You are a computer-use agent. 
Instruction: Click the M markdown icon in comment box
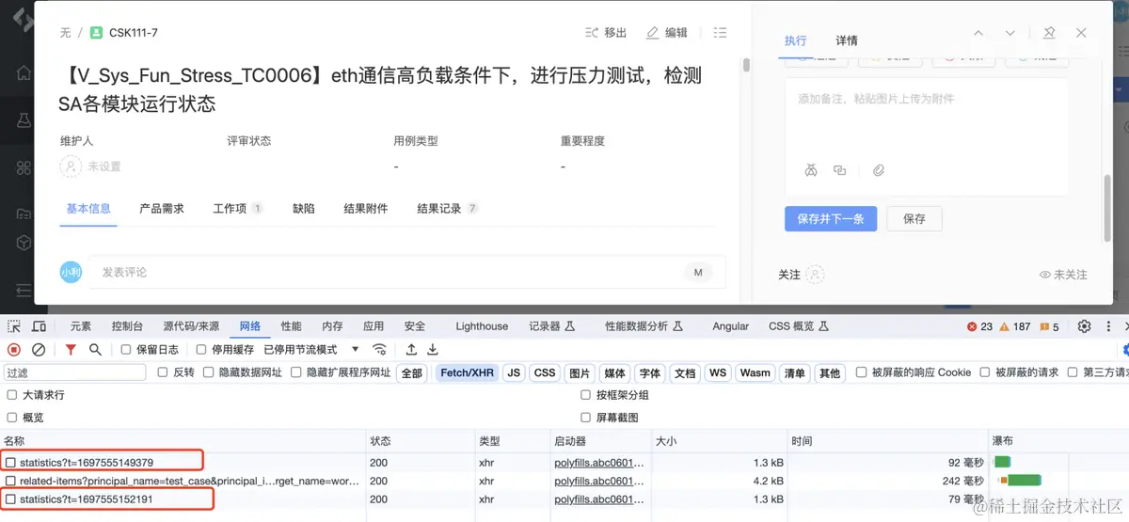pos(698,272)
